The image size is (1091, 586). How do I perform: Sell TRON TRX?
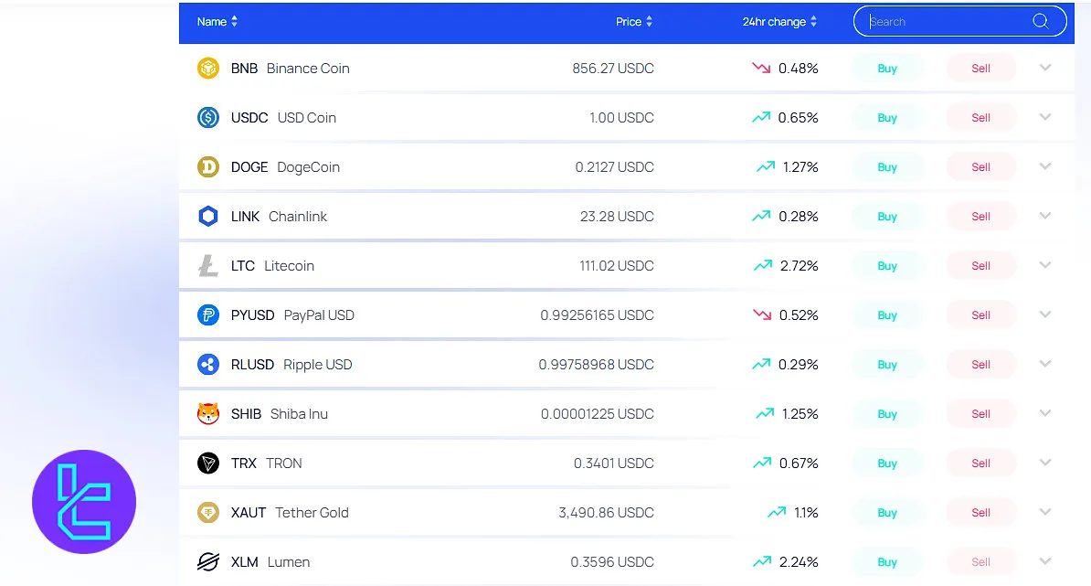click(x=981, y=463)
